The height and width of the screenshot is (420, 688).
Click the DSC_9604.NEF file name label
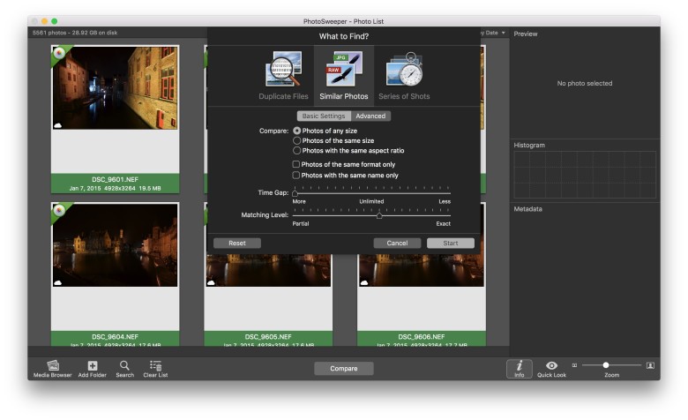pyautogui.click(x=115, y=336)
